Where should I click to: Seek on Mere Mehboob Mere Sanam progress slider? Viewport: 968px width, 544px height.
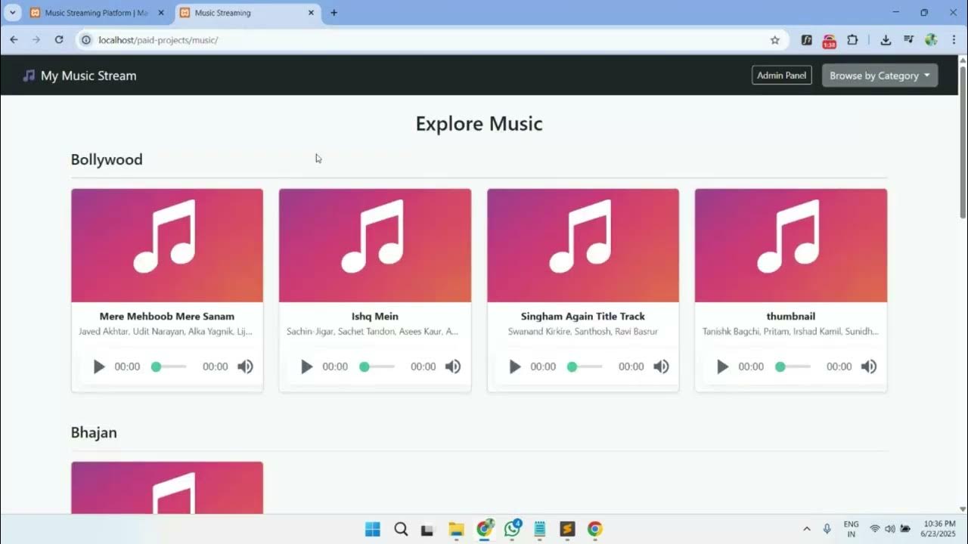169,366
